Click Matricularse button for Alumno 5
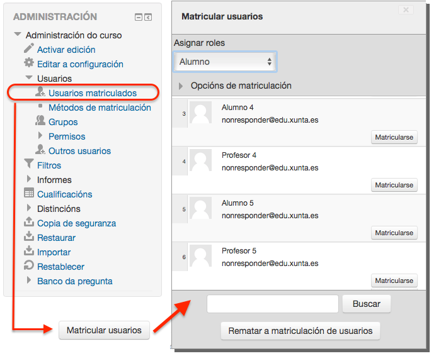The width and height of the screenshot is (441, 361). click(394, 233)
